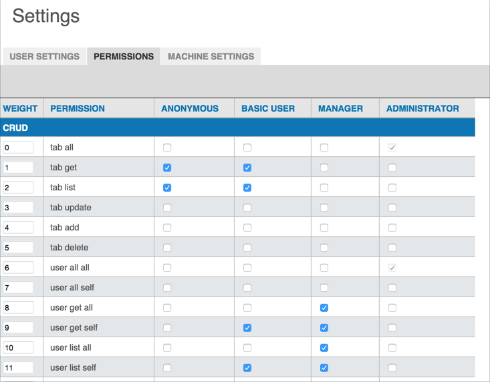
Task: Collapse the CRUD section header
Action: (237, 128)
